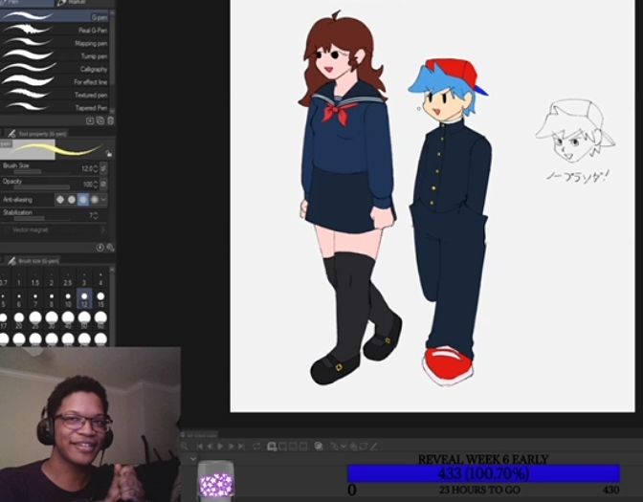Switch to the Pen tab

coord(25,3)
